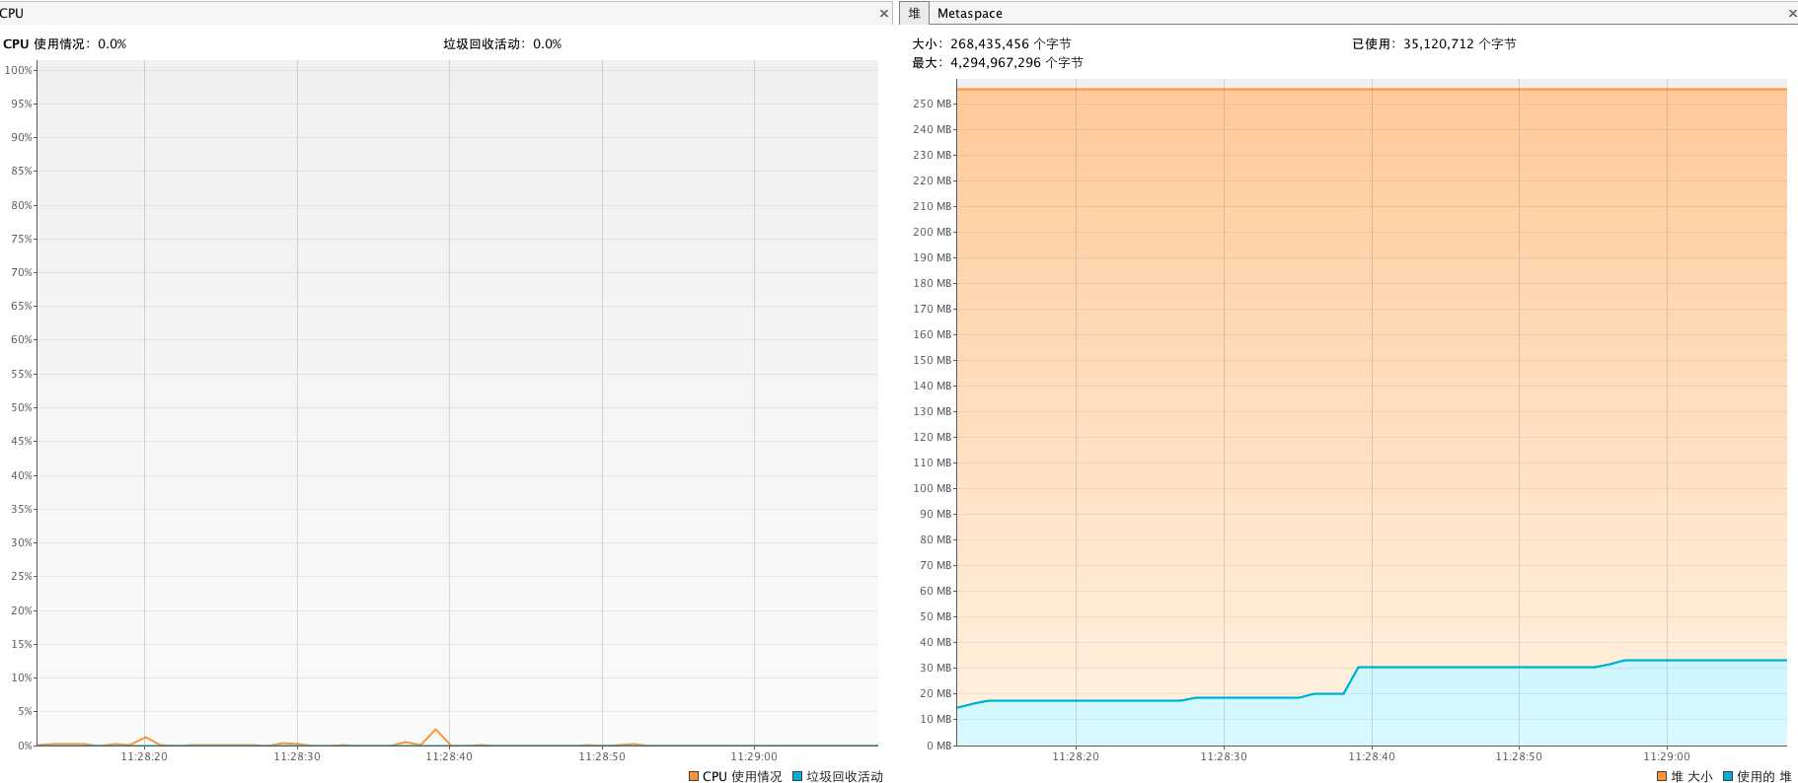Switch to the Metaspace tab
This screenshot has width=1798, height=783.
[x=969, y=13]
